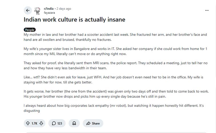
Task: Select the People flair tag
Action: click(29, 30)
